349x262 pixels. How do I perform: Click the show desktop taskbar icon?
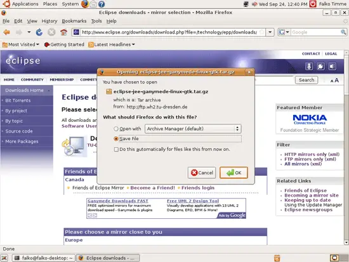pos(4,258)
